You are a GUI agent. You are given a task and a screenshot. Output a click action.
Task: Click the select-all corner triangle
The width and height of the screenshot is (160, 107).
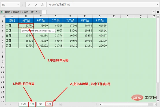4,16
